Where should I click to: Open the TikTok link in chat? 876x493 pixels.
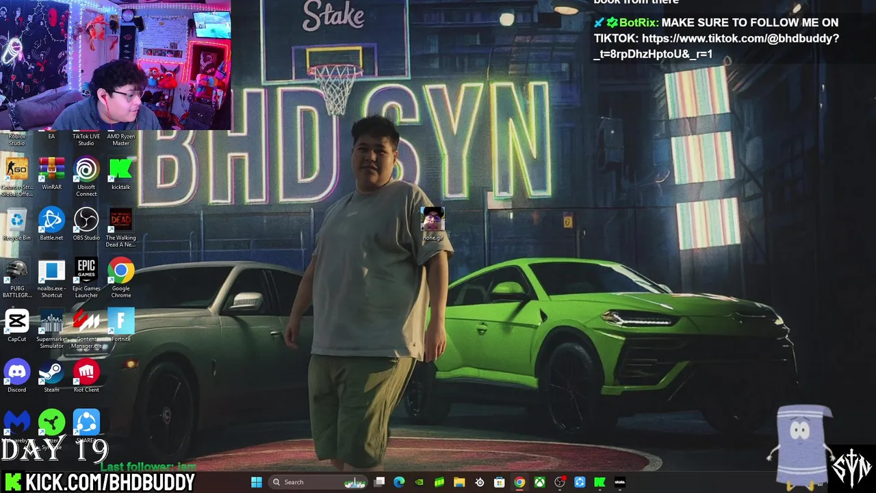click(717, 46)
